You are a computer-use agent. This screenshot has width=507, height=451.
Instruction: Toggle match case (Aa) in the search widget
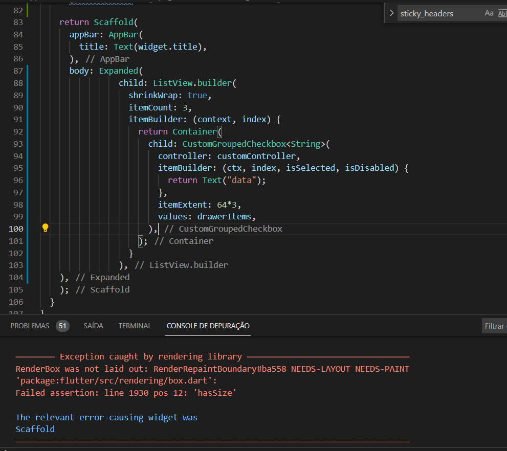point(489,13)
